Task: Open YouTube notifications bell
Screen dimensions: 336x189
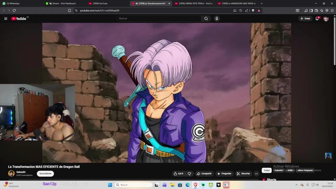Action: [317, 18]
